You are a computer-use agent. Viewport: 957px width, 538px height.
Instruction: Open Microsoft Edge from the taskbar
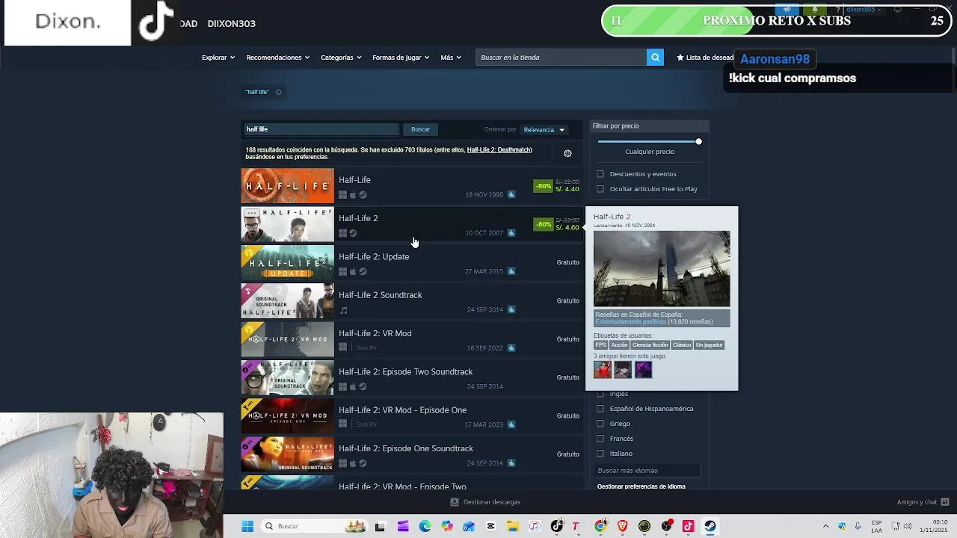pos(425,526)
